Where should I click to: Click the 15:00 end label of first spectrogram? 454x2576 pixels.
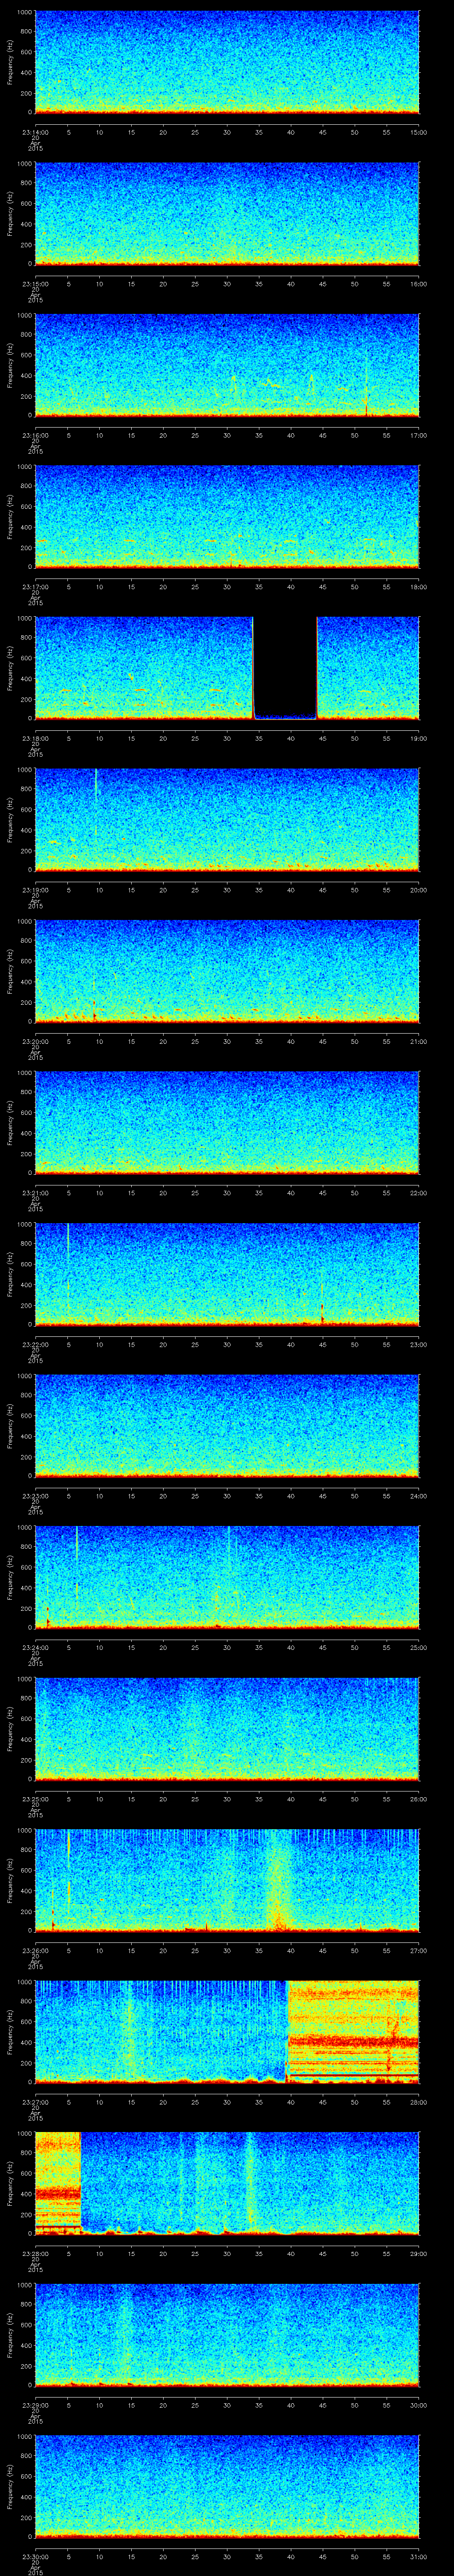pos(418,131)
